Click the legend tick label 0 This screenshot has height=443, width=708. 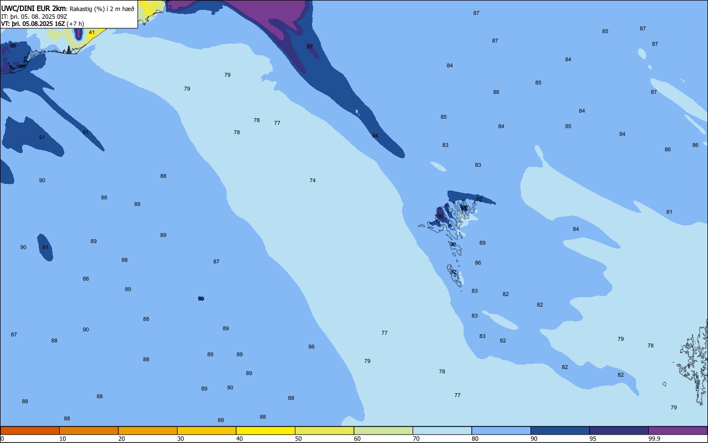click(x=2, y=439)
